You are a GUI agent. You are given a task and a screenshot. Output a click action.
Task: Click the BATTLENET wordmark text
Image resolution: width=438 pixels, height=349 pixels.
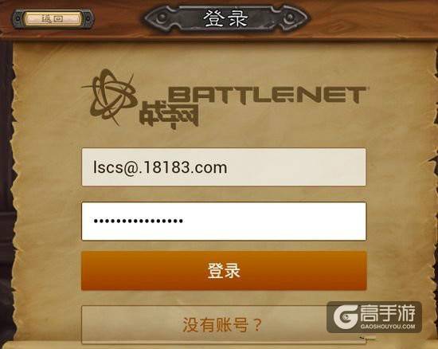pos(267,95)
